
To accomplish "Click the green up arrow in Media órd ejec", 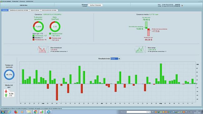I will click(x=6, y=95).
